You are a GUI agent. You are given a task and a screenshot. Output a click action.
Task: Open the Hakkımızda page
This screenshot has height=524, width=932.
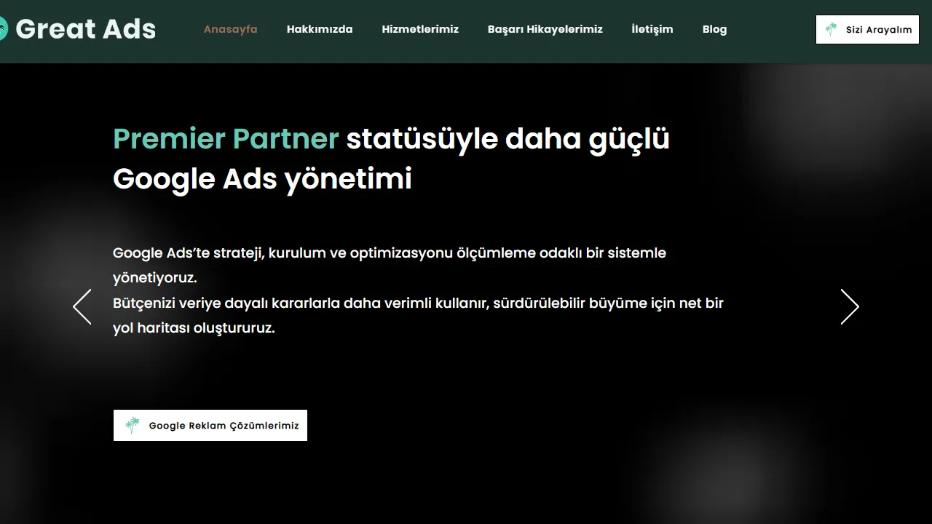(x=320, y=29)
